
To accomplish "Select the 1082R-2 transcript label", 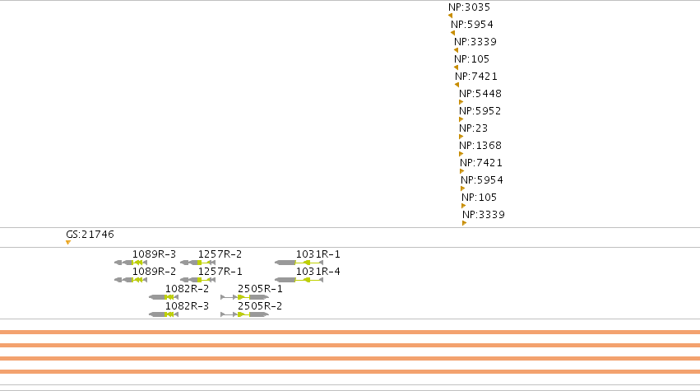I will [x=187, y=289].
